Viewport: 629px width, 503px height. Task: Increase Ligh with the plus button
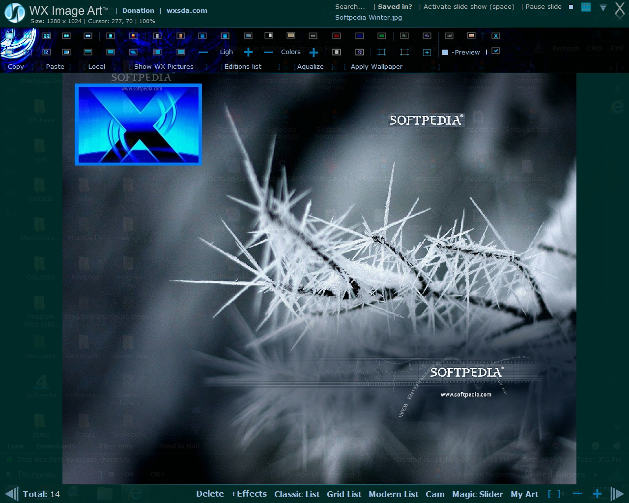click(248, 52)
